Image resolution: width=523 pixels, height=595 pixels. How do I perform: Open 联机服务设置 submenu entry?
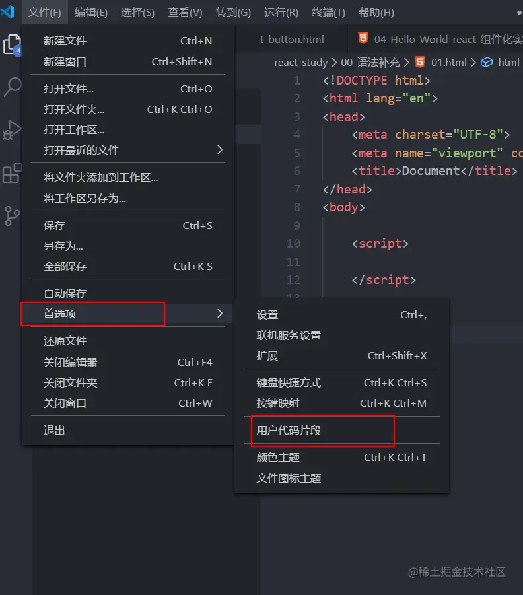[x=341, y=335]
